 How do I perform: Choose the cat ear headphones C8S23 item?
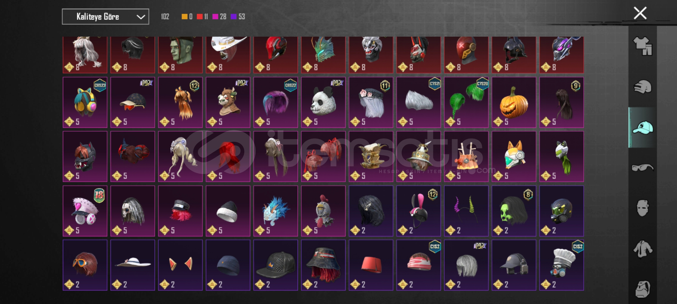tap(85, 102)
